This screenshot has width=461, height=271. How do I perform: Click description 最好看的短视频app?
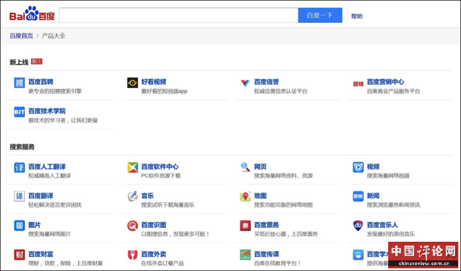tap(164, 91)
